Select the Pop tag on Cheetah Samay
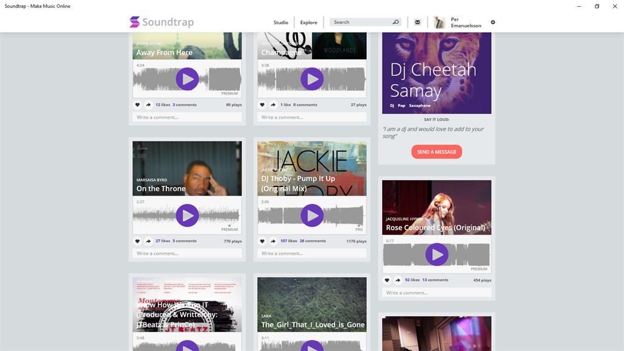The width and height of the screenshot is (624, 351). [x=402, y=105]
